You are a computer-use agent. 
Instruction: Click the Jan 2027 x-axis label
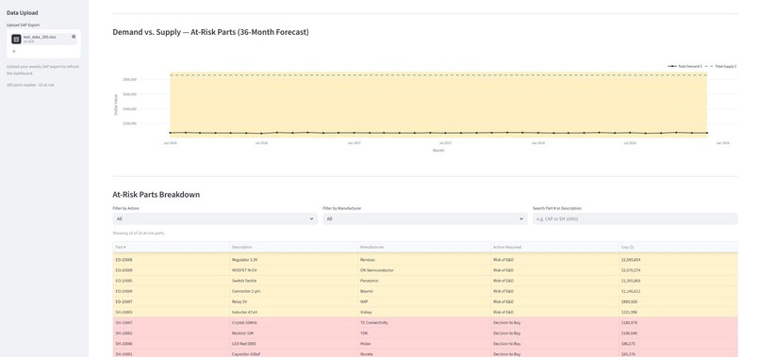pos(354,143)
